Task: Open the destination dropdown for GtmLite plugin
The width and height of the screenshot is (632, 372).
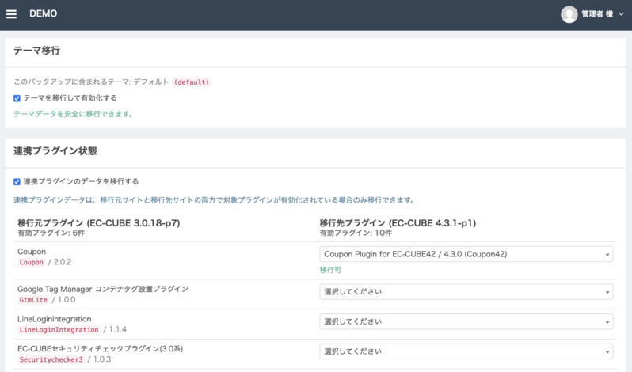Action: (466, 292)
